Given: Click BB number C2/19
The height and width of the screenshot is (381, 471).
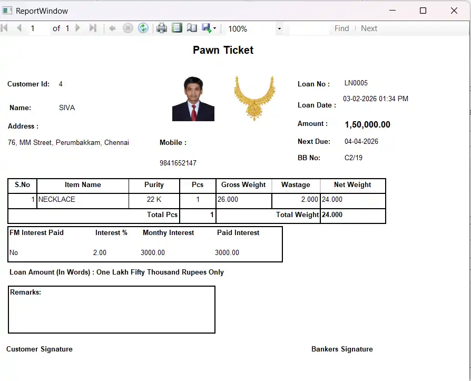Looking at the screenshot, I should point(353,158).
